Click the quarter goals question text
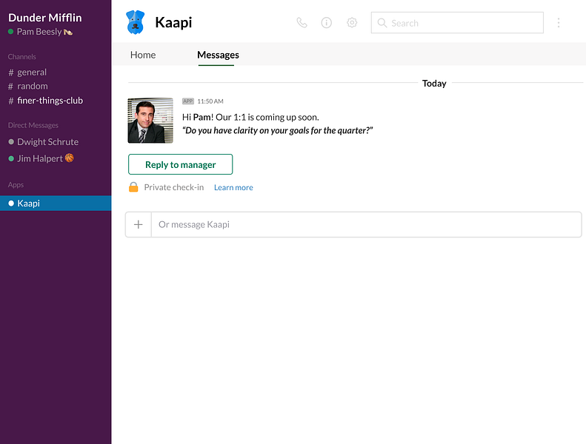Screen dimensions: 586x444 coord(277,130)
